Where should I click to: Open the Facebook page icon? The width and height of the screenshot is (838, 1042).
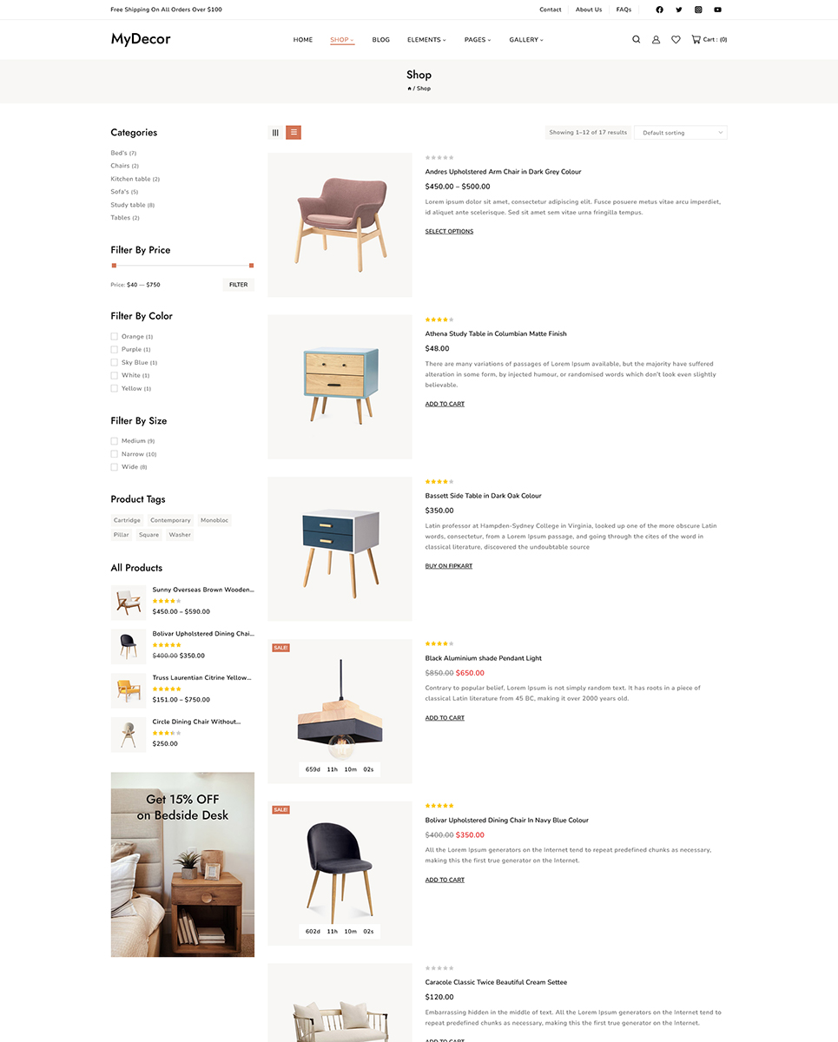click(x=659, y=10)
